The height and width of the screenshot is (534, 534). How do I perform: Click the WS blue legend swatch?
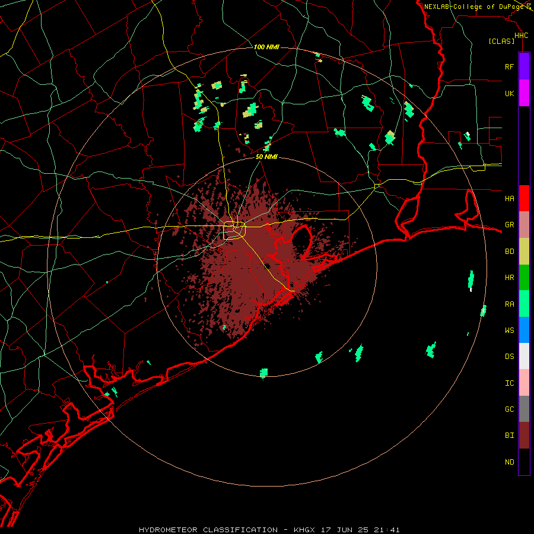point(524,330)
